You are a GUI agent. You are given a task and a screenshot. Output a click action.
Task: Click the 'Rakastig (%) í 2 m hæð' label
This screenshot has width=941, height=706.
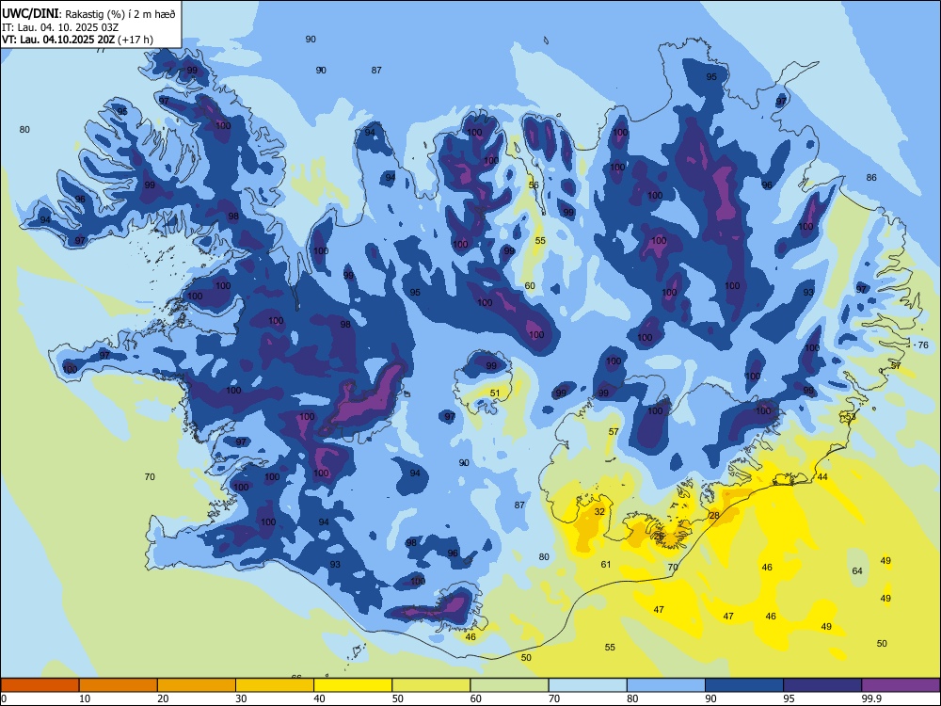coord(120,14)
